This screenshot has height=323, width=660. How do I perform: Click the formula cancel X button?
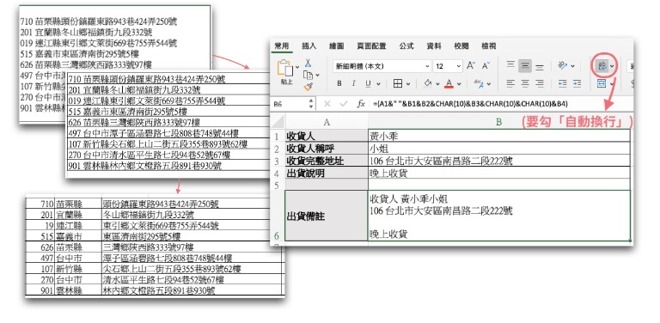pyautogui.click(x=327, y=104)
